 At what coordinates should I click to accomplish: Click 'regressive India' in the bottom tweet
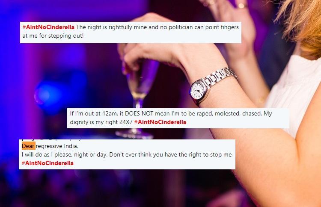coord(57,146)
